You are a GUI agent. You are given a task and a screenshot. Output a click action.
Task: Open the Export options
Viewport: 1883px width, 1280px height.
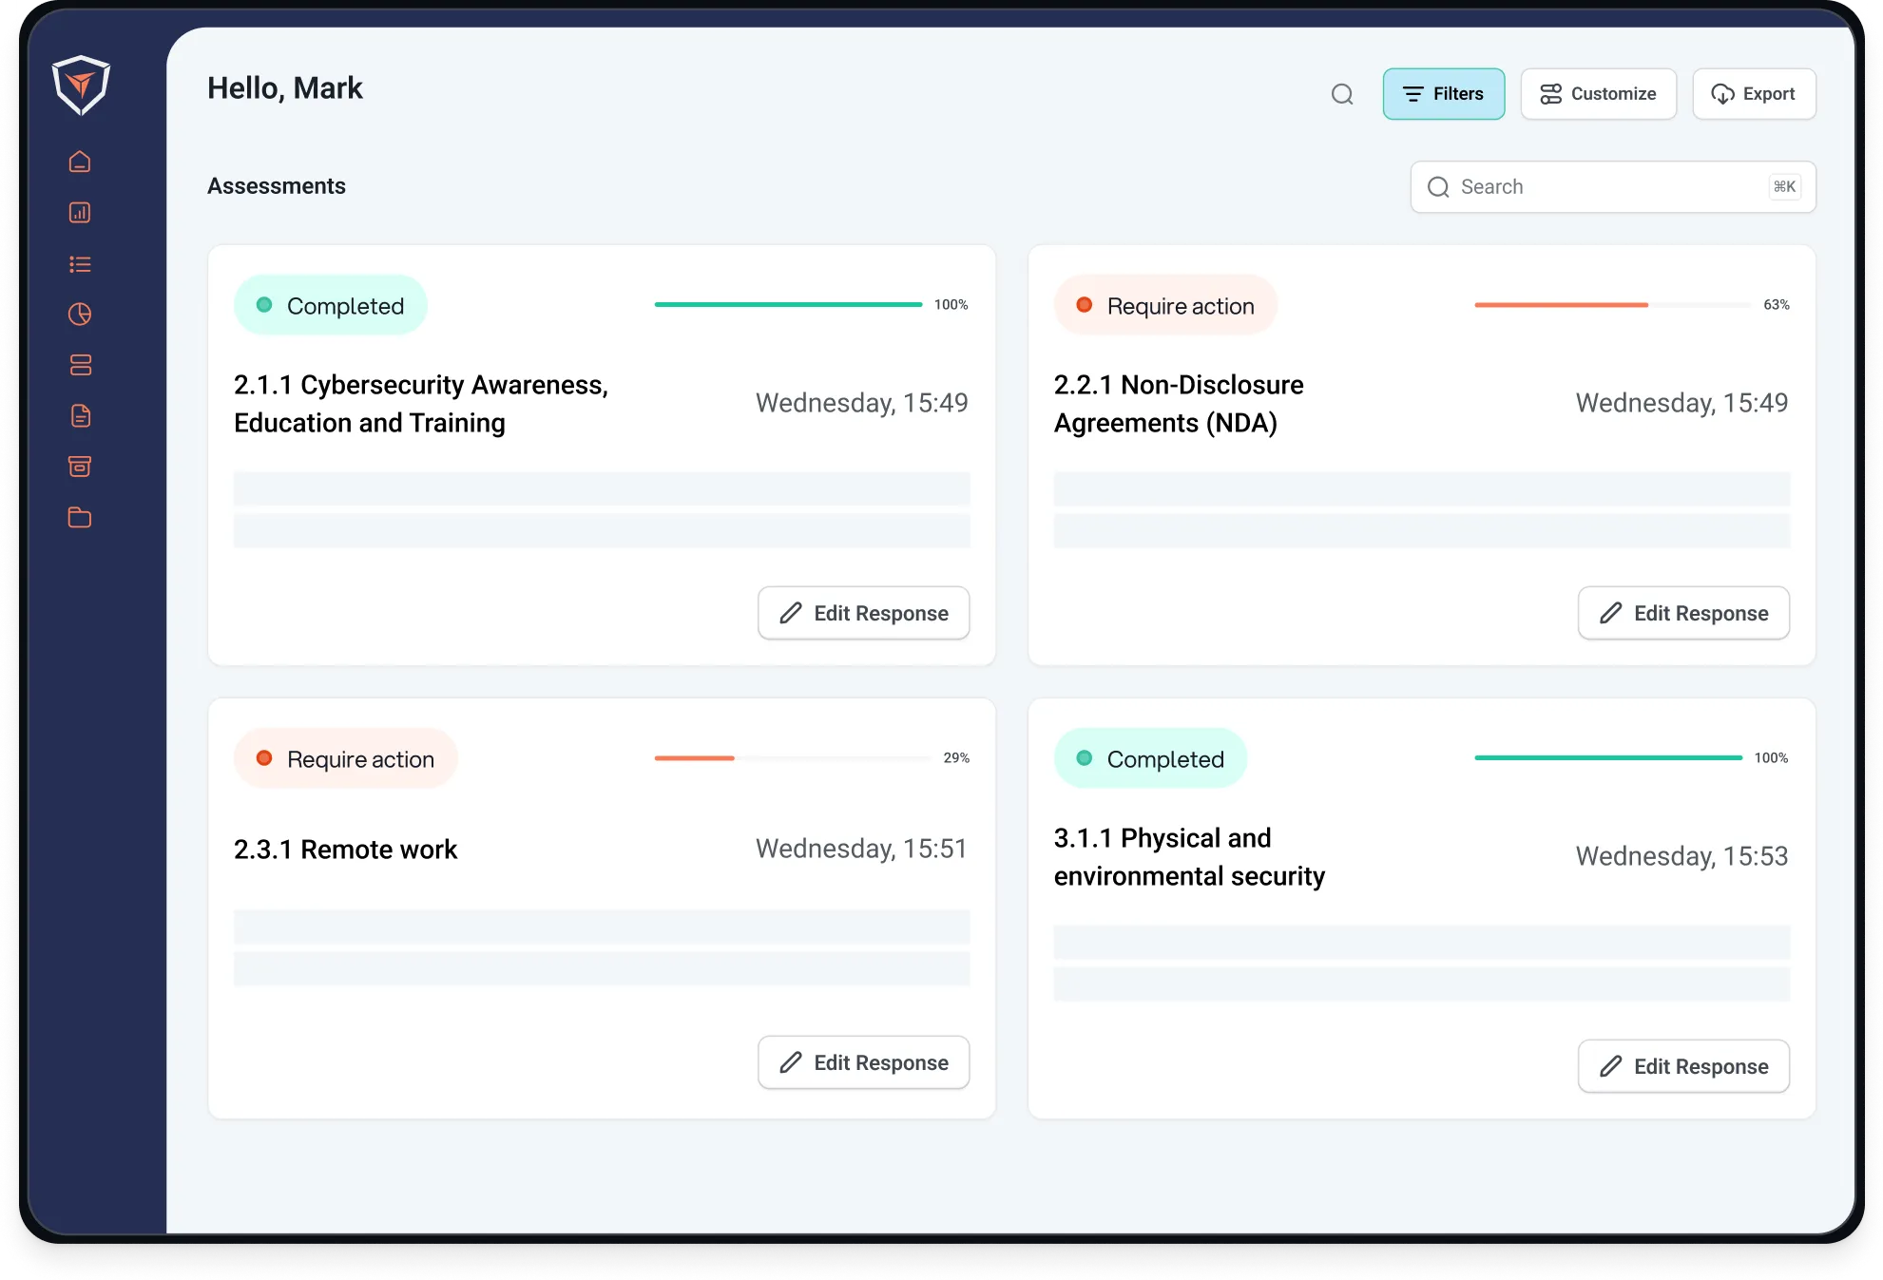(1754, 93)
